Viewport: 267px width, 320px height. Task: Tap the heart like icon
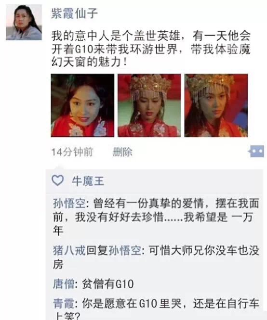[58, 180]
